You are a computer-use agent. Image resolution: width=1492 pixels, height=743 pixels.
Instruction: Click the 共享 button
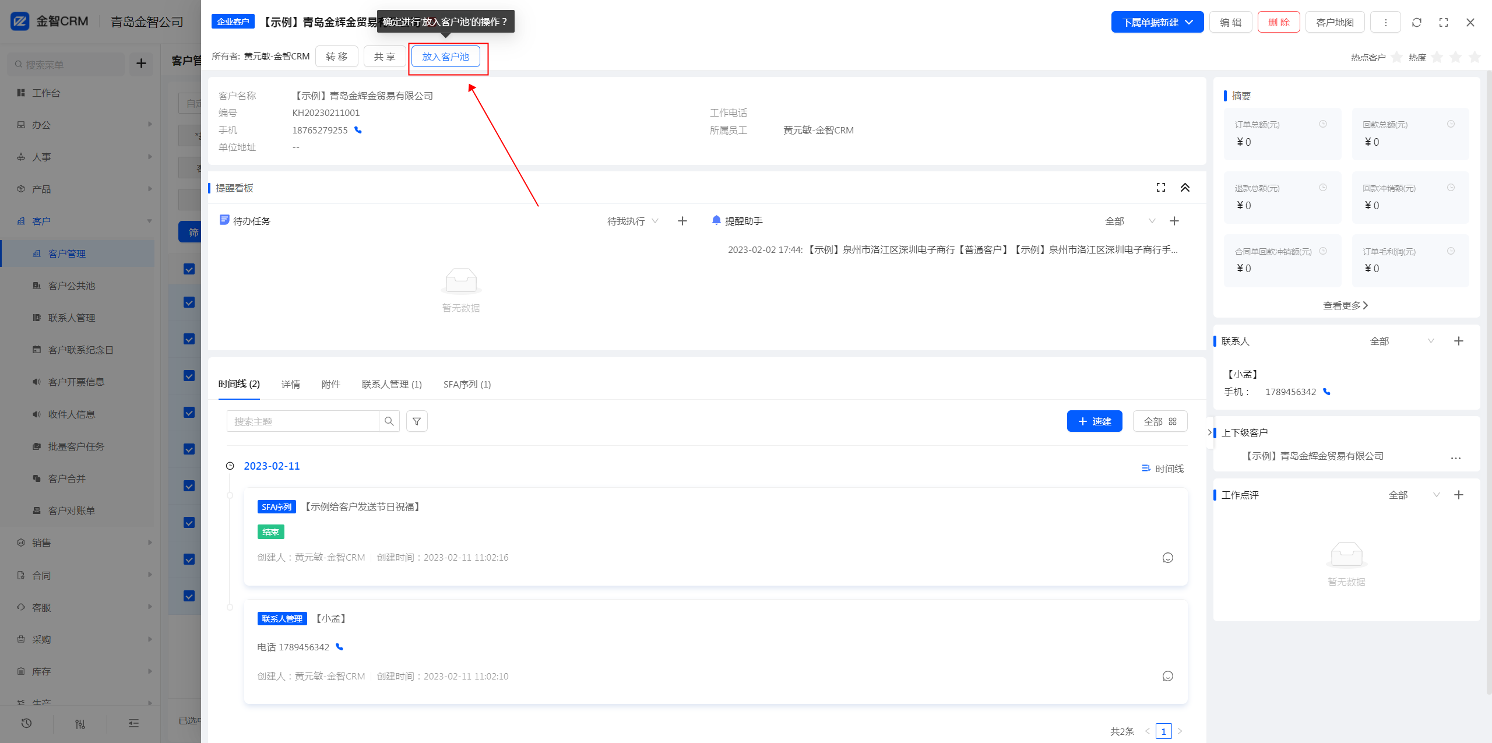(x=385, y=57)
